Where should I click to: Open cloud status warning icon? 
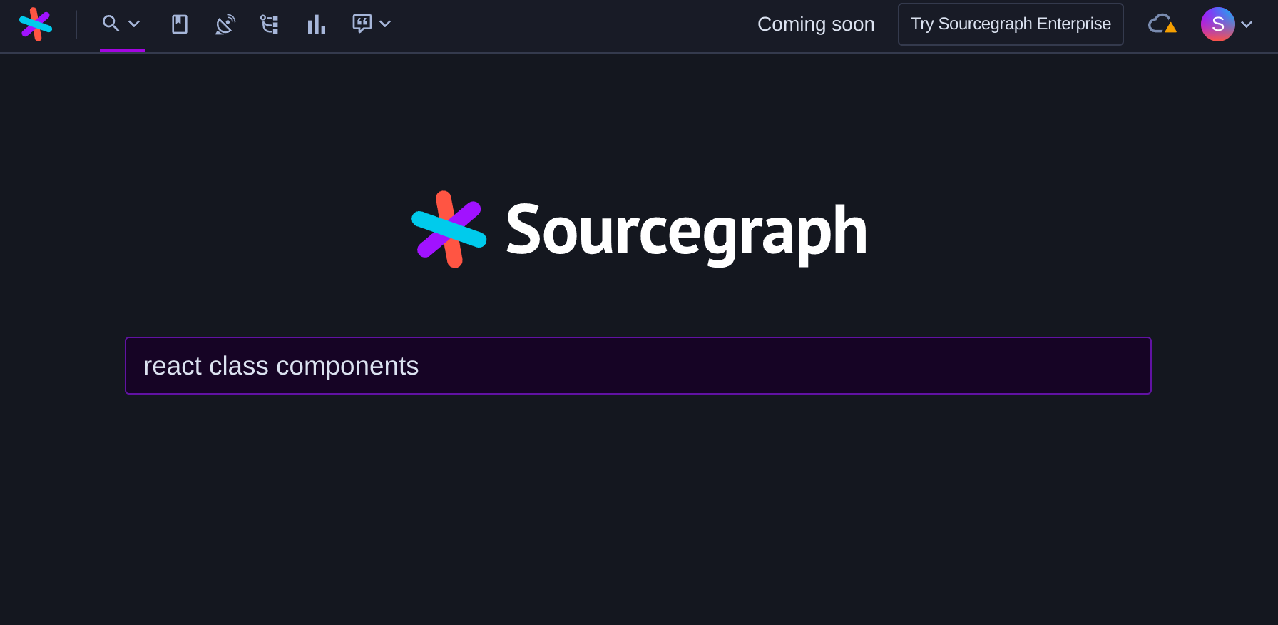tap(1162, 24)
